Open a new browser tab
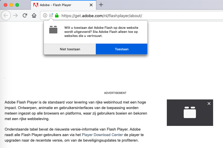The image size is (223, 148). [x=101, y=5]
